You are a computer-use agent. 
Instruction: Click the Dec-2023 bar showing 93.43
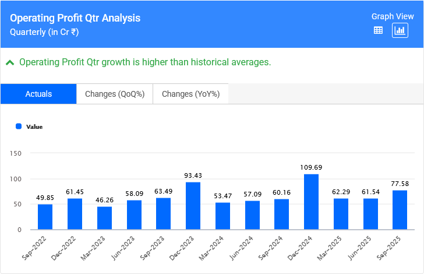point(193,206)
